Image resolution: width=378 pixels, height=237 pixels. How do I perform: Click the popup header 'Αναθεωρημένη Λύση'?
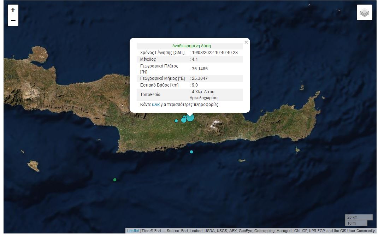[x=191, y=46]
